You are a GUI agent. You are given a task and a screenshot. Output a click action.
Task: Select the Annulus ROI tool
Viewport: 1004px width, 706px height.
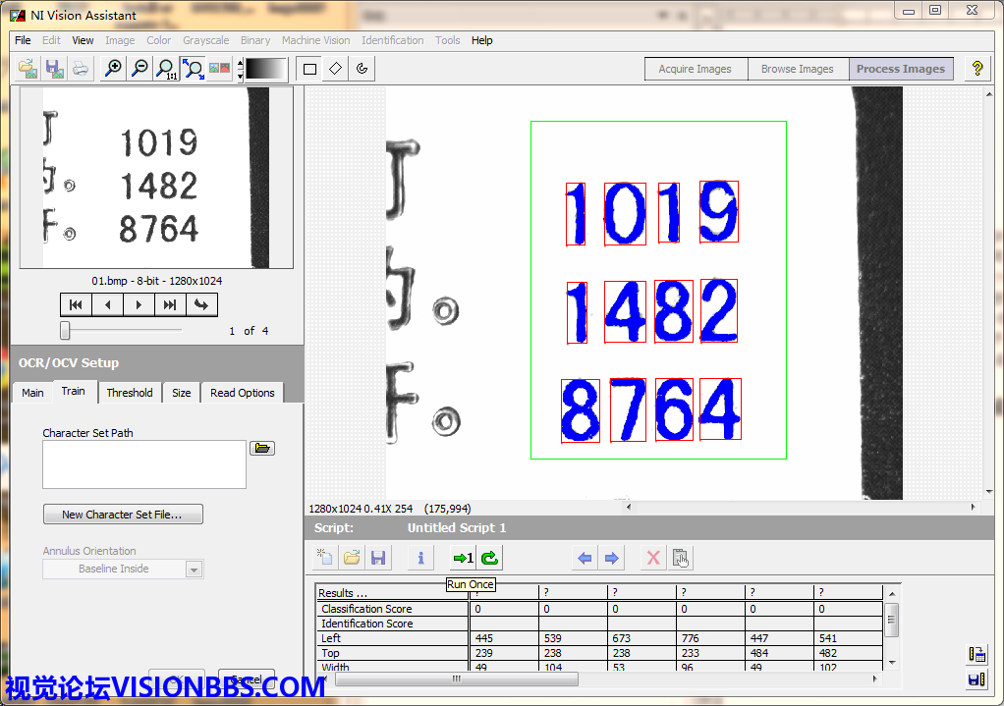[363, 69]
